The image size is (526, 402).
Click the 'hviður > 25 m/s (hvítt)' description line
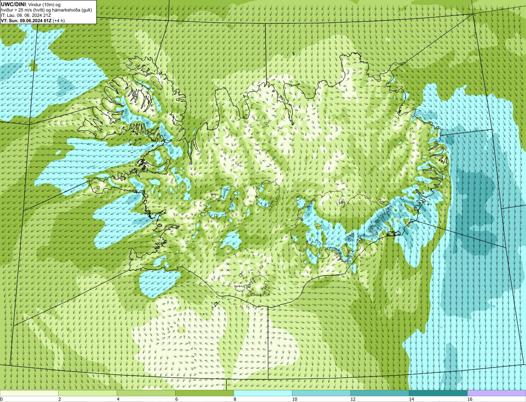point(46,9)
